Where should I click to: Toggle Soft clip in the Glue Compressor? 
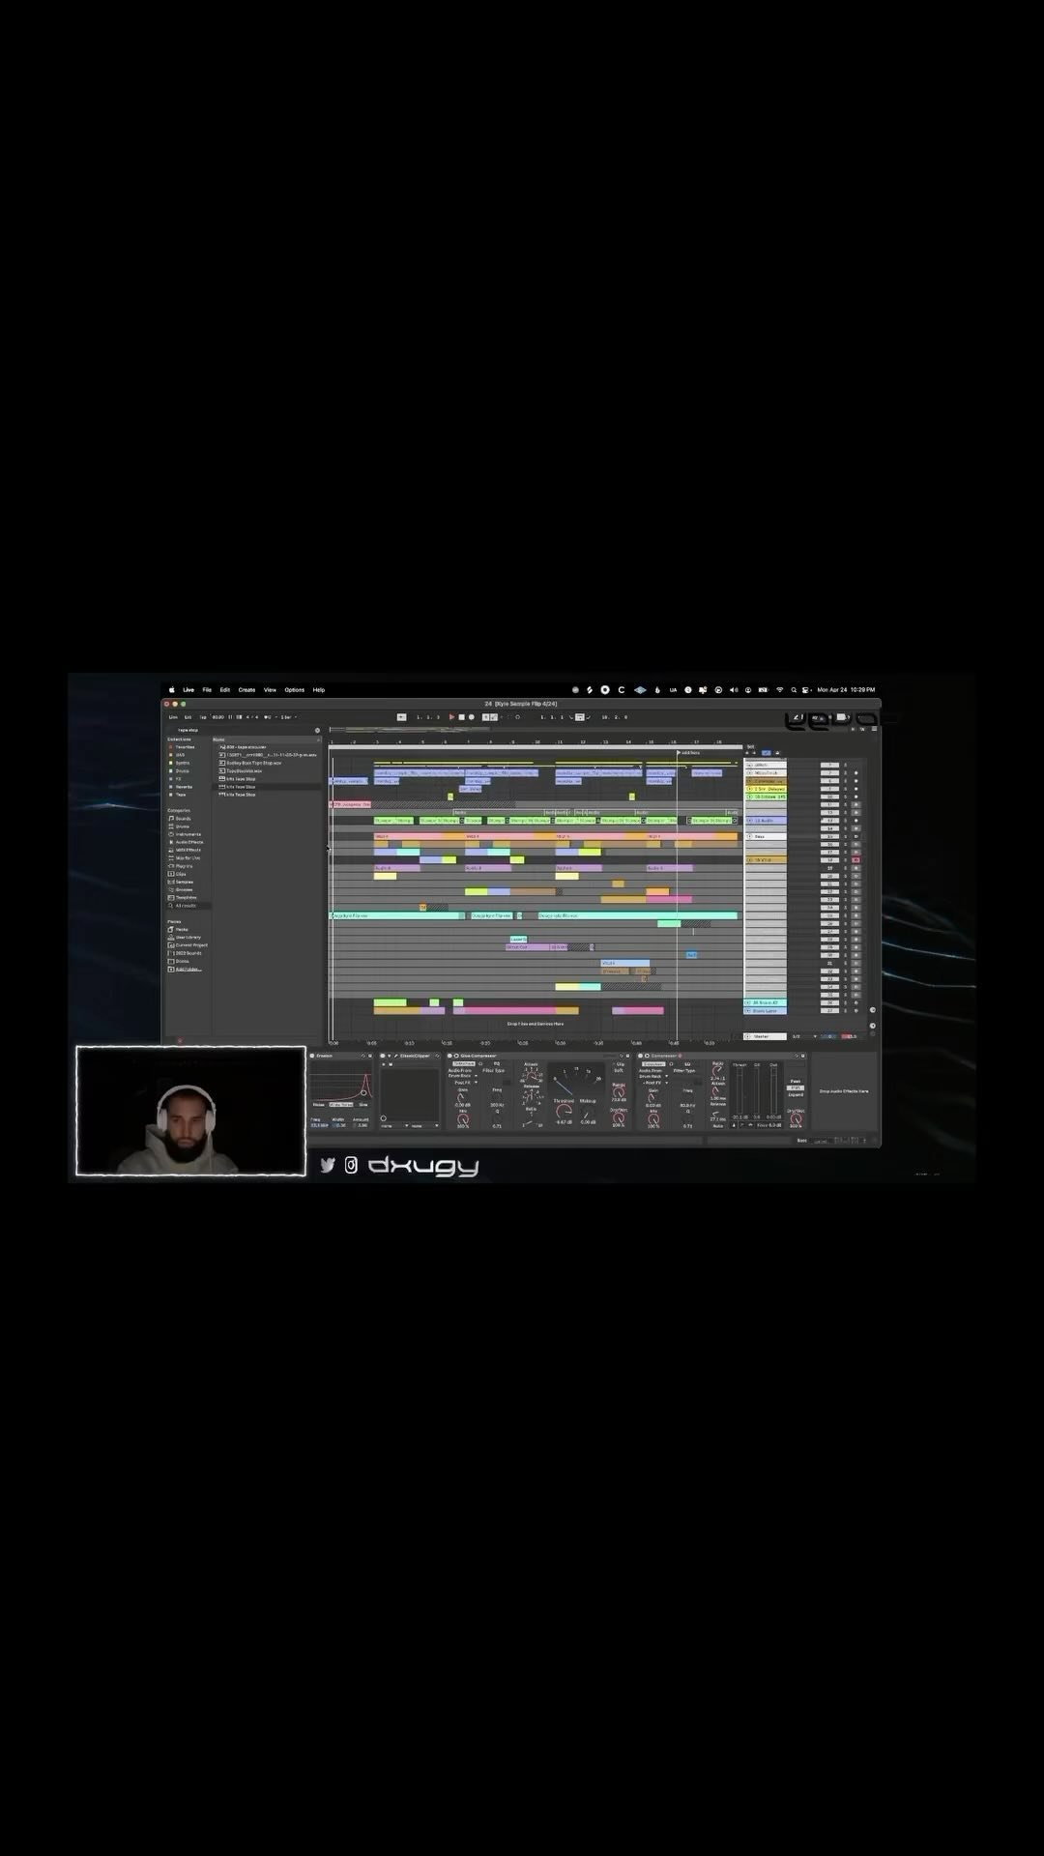[619, 1071]
